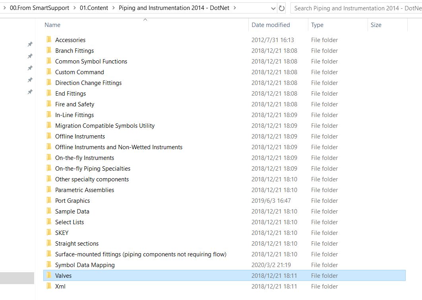Click the On-the-fly Instruments folder icon
Image resolution: width=422 pixels, height=300 pixels.
(x=49, y=158)
